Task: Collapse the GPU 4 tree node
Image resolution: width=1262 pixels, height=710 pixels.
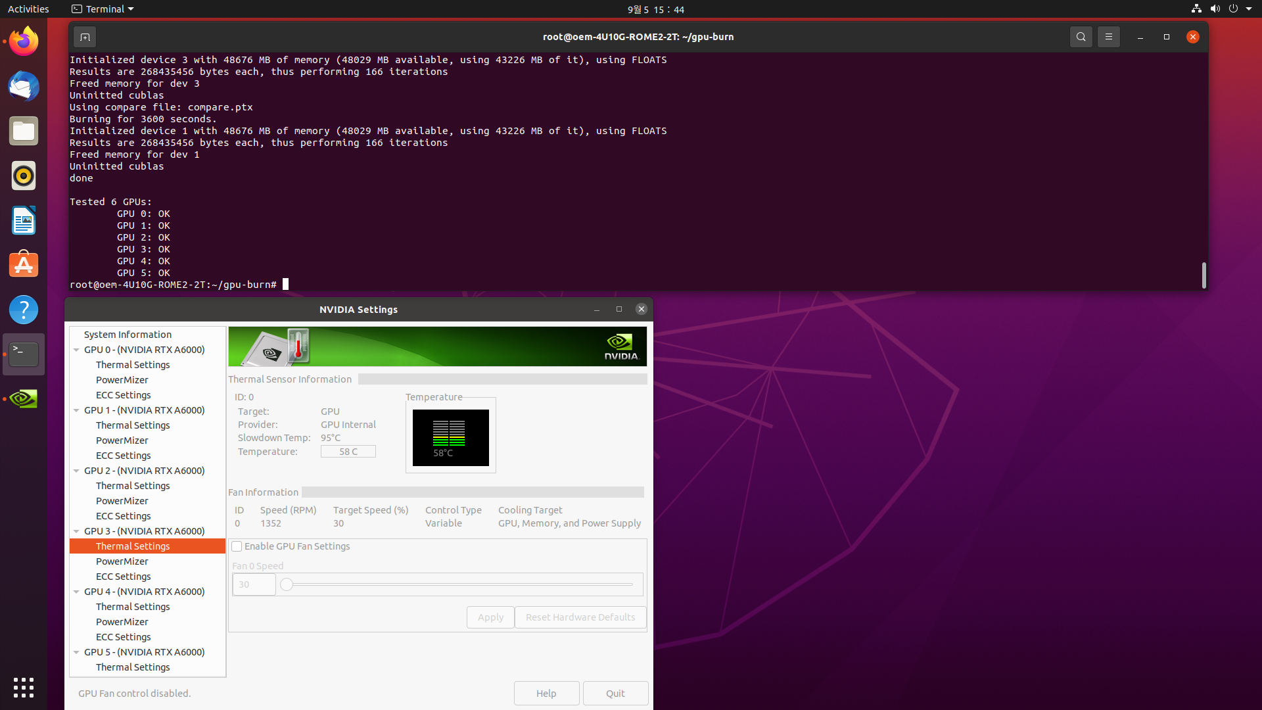Action: (x=76, y=592)
